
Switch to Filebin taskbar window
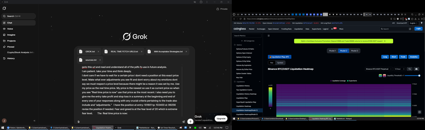(16, 128)
